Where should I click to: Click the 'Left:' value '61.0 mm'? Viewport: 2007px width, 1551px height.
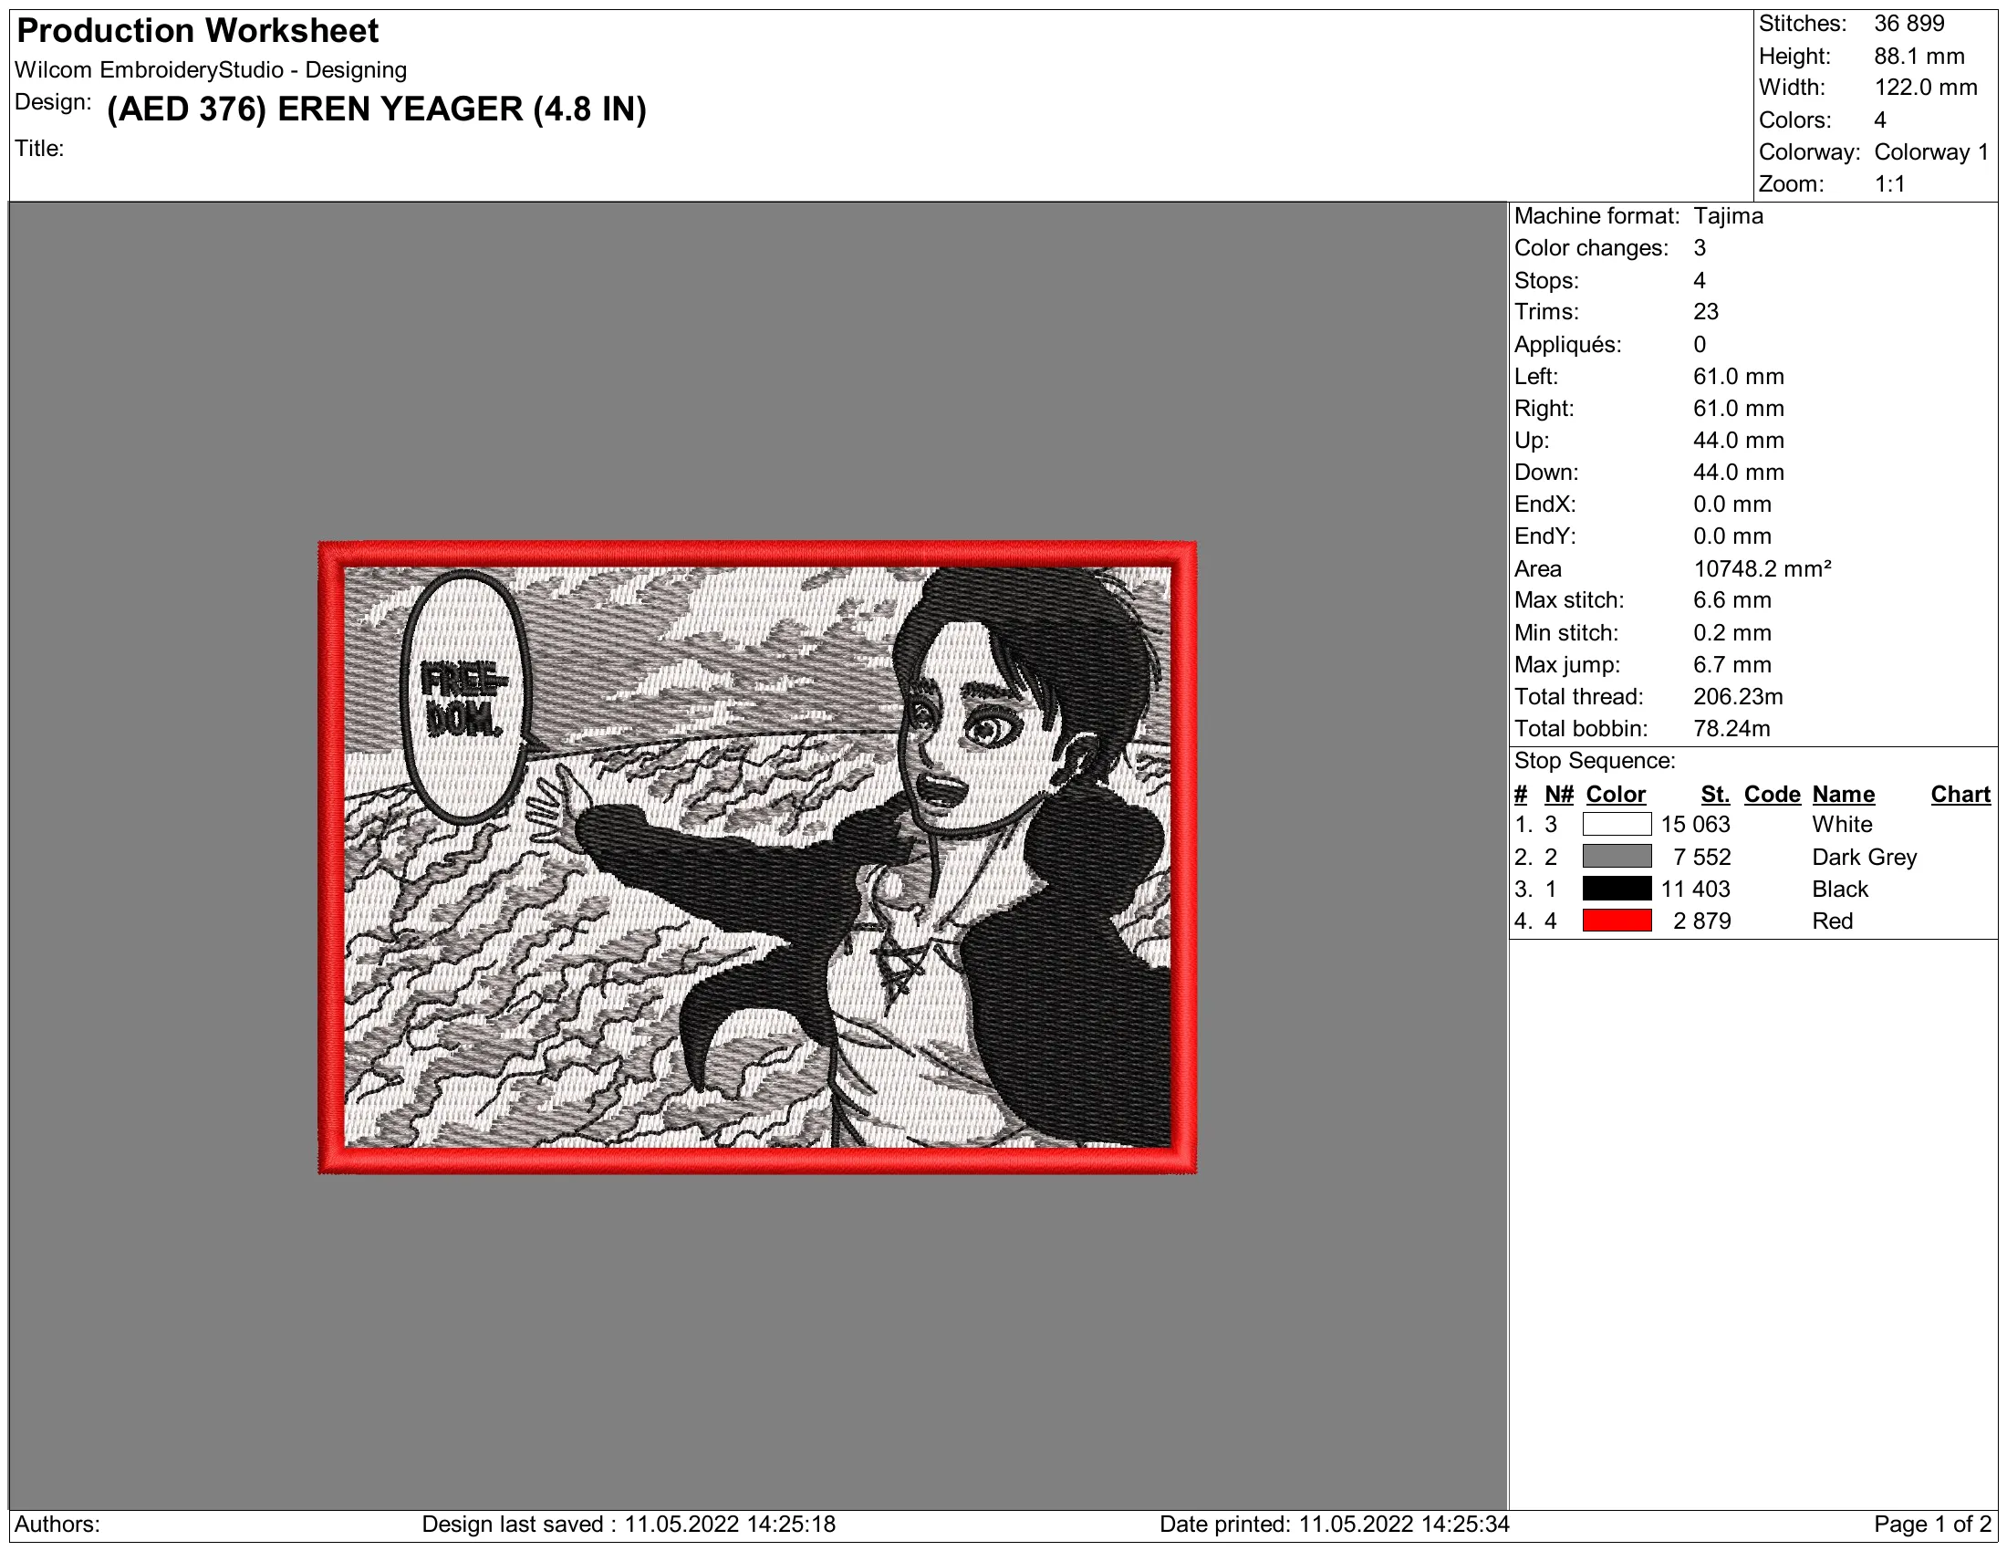1739,377
